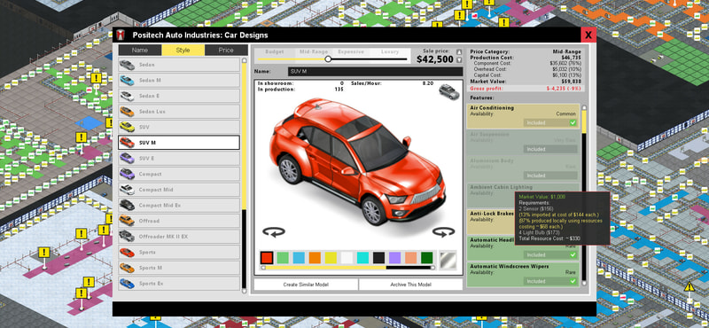The image size is (709, 328).
Task: Select the Sedan M car design
Action: (179, 81)
